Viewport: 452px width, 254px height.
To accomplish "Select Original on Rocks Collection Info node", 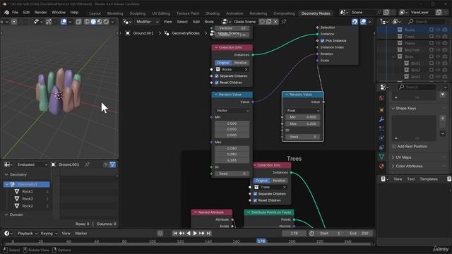I will coord(223,63).
